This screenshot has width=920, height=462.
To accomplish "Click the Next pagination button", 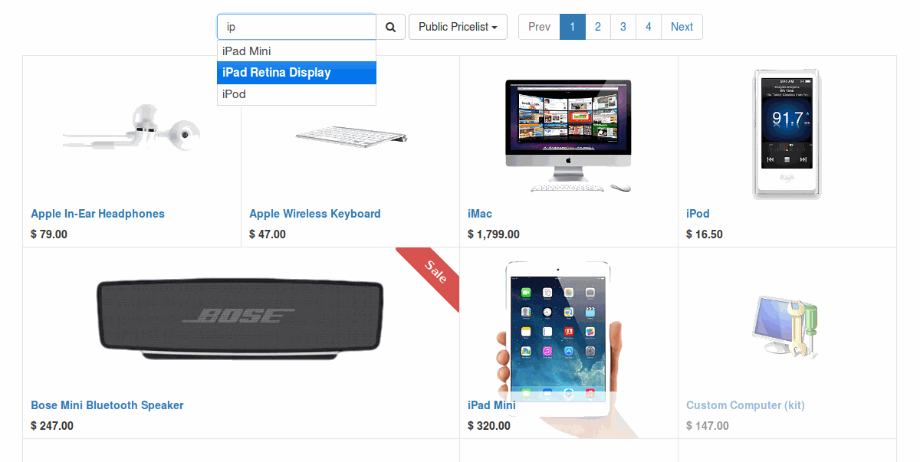I will 682,27.
